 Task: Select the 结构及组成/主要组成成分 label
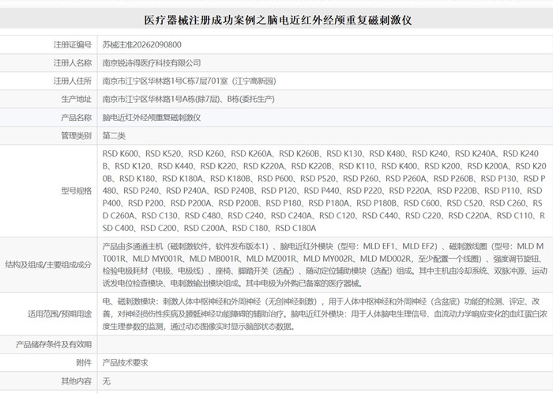pyautogui.click(x=48, y=265)
